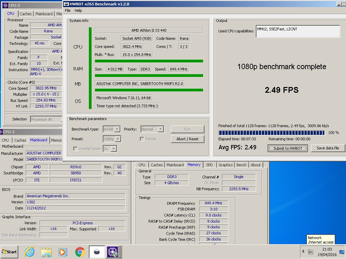This screenshot has height=259, width=346.
Task: Click the Run button
Action: click(188, 129)
